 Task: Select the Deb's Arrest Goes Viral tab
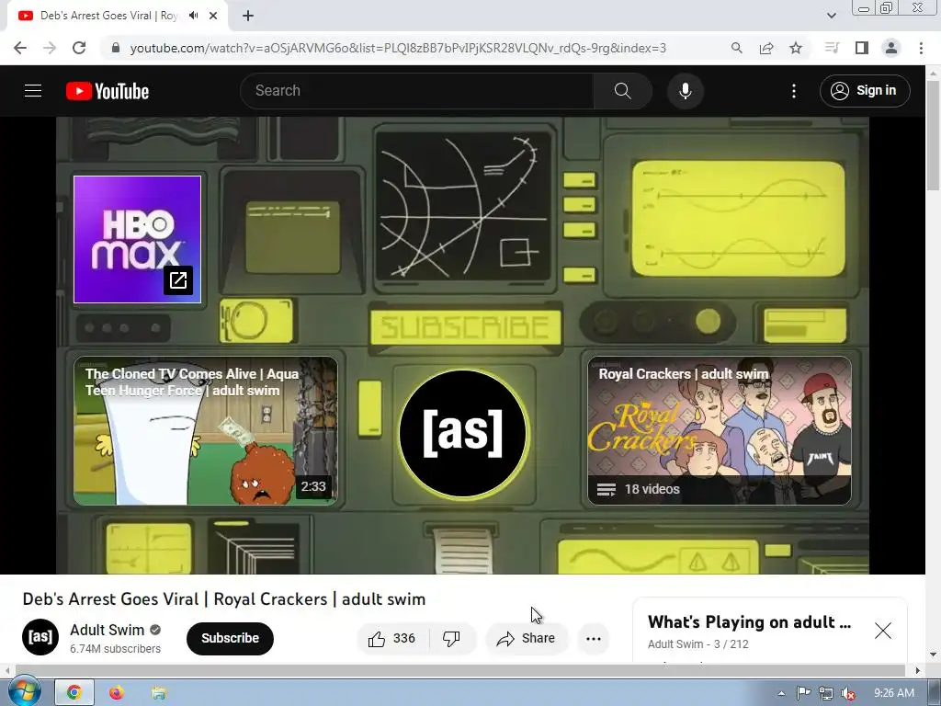pos(119,16)
